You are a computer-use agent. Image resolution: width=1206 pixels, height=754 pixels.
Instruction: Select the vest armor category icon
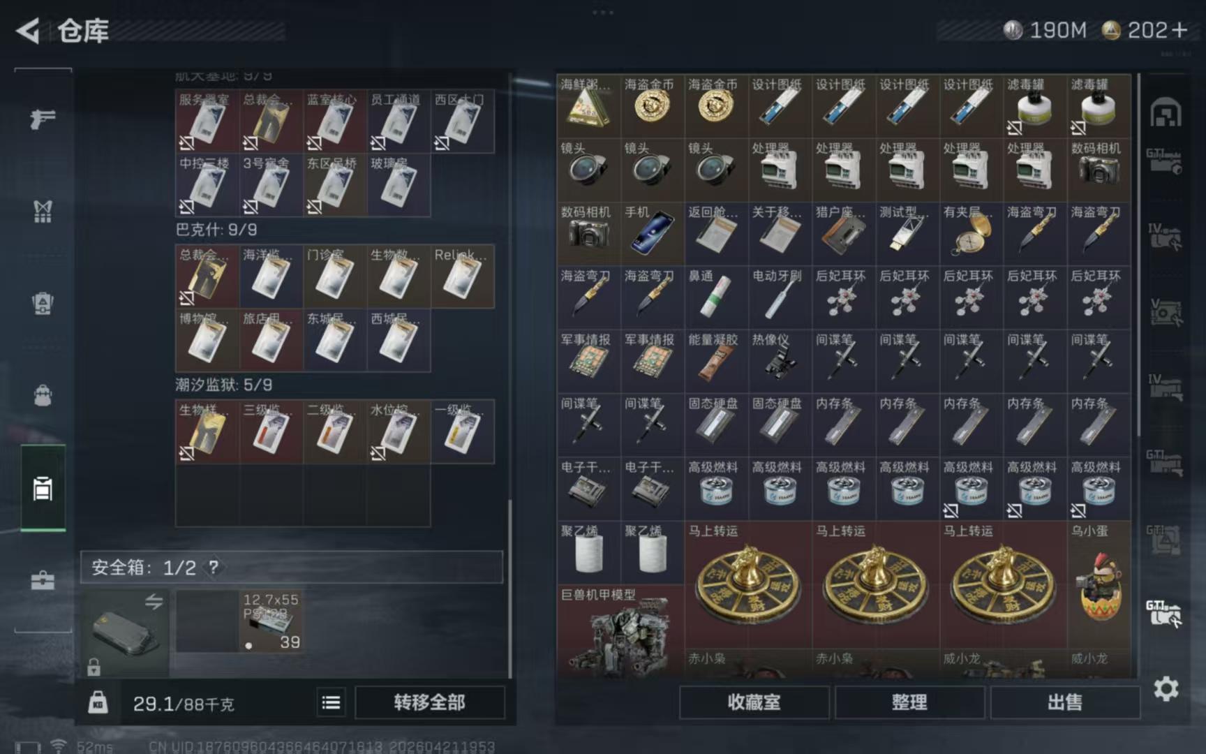[43, 211]
